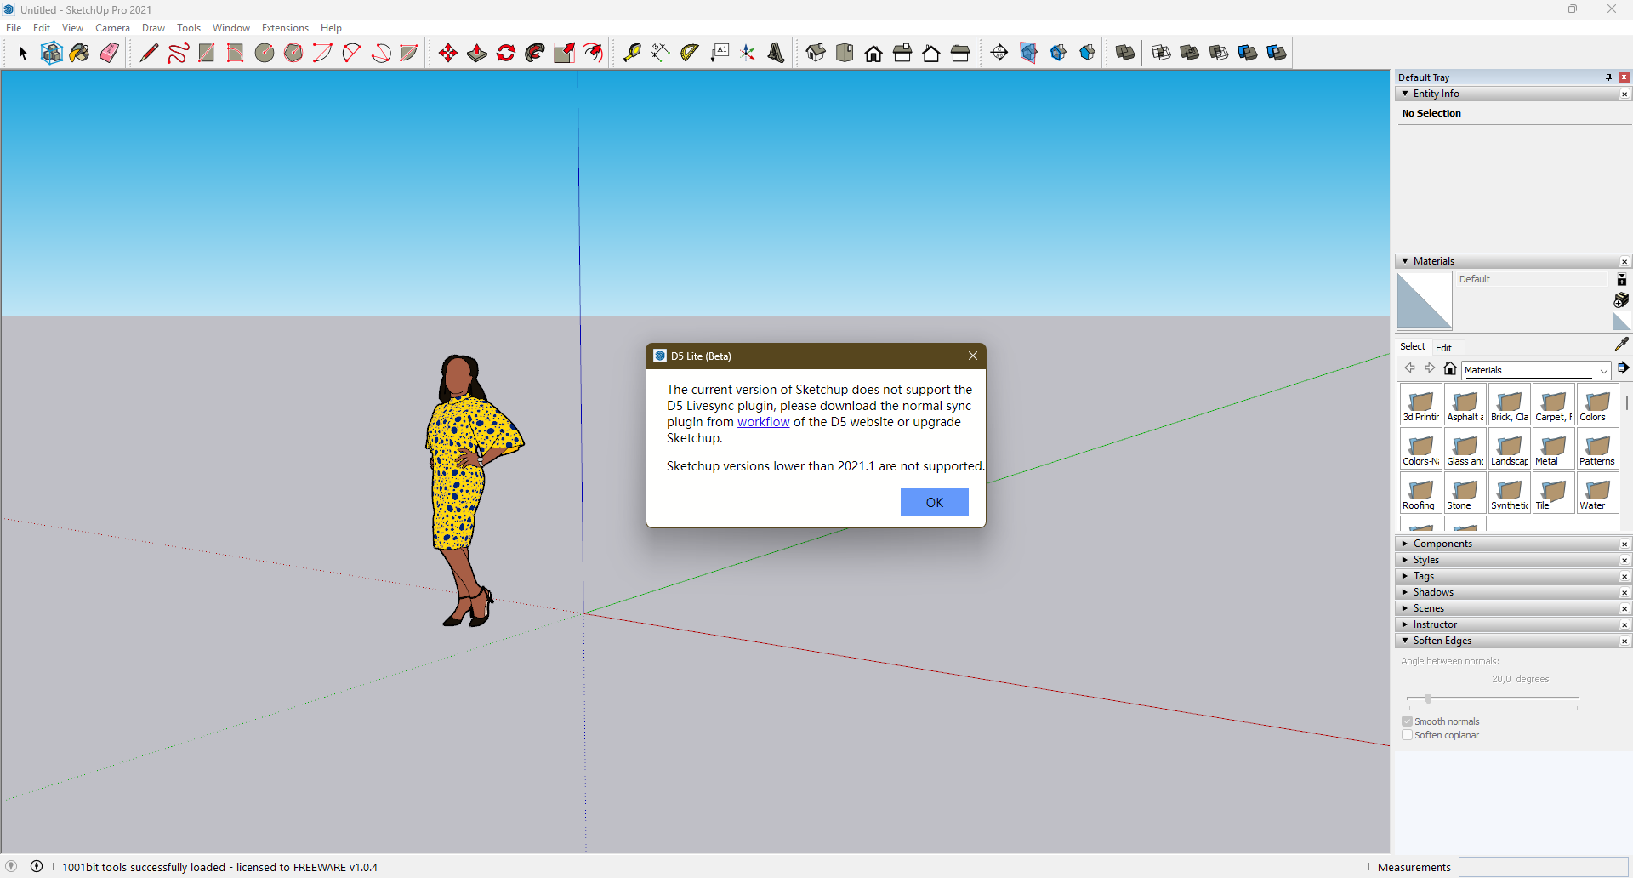
Task: Pick the material sample eyedropper
Action: point(1621,345)
